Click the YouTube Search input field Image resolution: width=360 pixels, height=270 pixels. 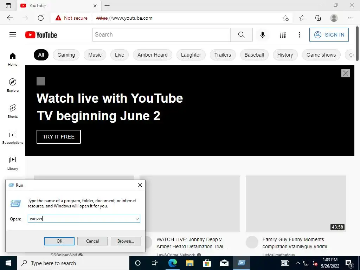(161, 35)
